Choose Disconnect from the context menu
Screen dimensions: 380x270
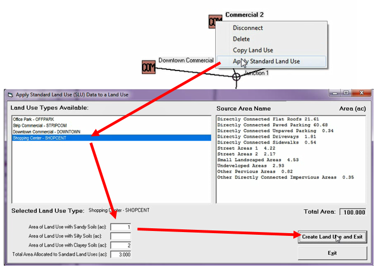click(x=248, y=28)
